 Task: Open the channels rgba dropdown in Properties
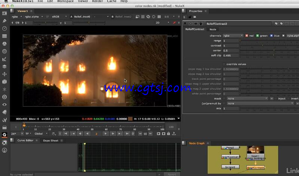[x=233, y=36]
